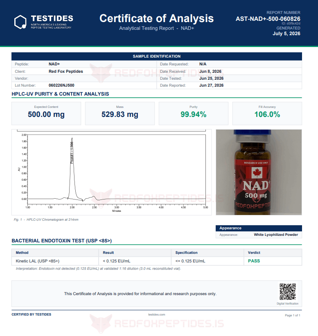Click 'BACTERIAL ENDOTOXIN TEST (USP <85>)' heading
Viewport: 318px width, 336px height.
click(61, 241)
